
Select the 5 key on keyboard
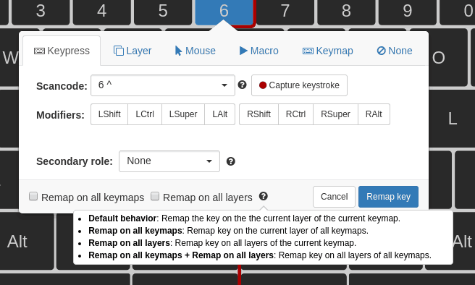163,12
